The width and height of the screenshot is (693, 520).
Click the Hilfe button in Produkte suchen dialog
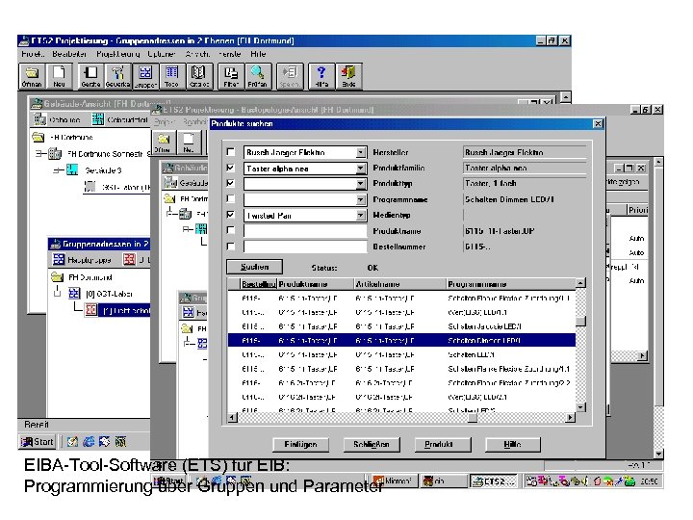513,444
